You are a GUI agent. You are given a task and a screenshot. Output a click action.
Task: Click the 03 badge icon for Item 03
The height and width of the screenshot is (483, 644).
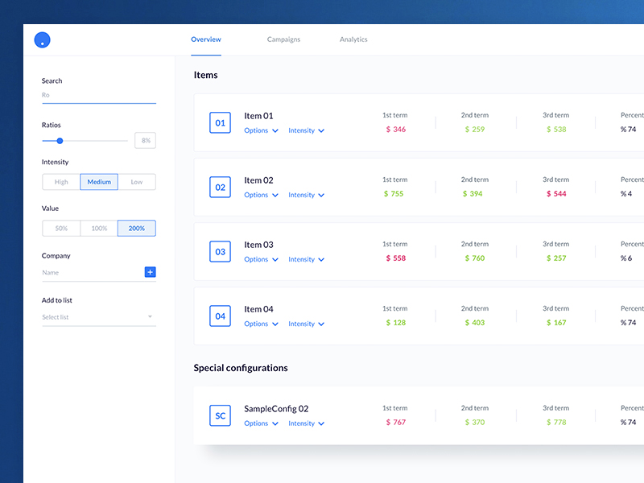click(220, 252)
